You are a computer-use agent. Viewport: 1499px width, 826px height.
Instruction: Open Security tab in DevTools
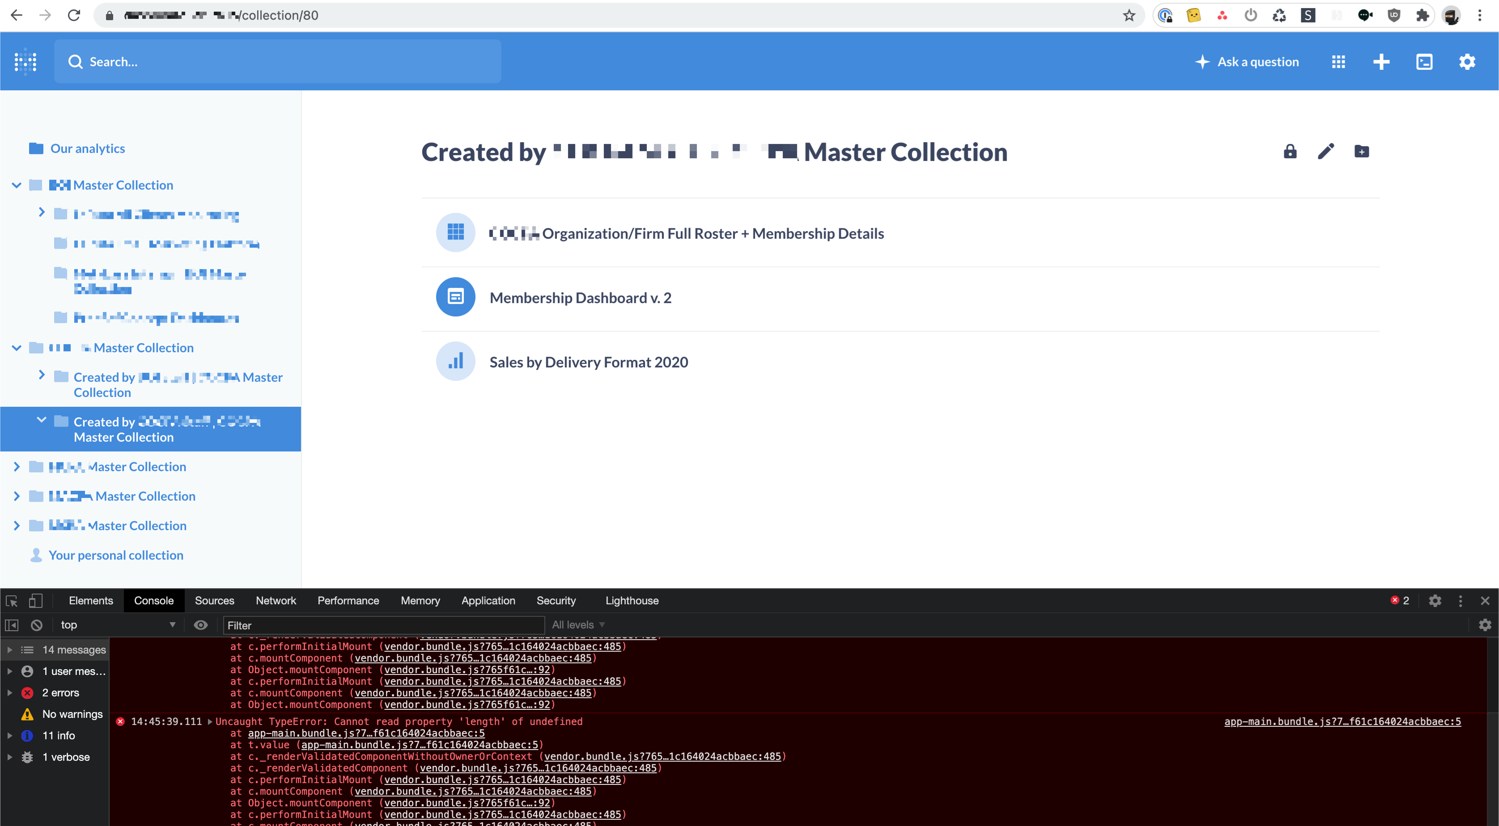point(556,600)
